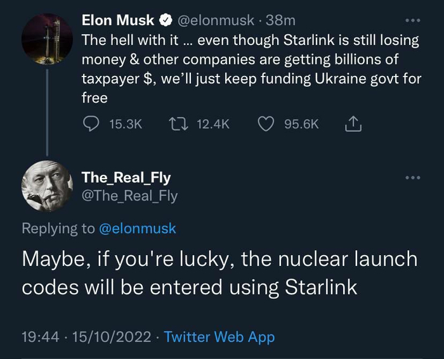Click the verified badge next to Elon Musk
This screenshot has height=359, width=444.
click(x=164, y=22)
